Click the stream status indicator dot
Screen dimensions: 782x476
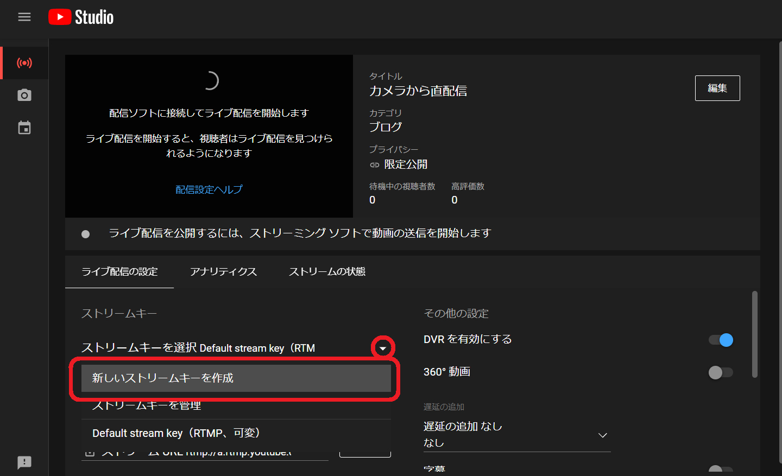85,234
